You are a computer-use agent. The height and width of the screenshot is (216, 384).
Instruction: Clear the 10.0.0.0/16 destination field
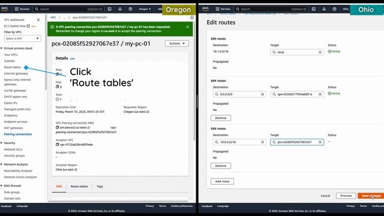(x=262, y=142)
